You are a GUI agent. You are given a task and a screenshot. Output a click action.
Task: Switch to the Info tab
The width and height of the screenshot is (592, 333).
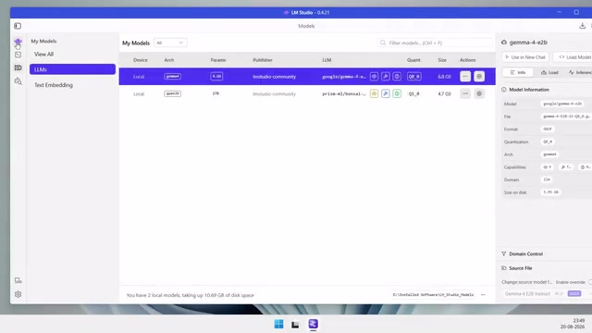click(518, 72)
